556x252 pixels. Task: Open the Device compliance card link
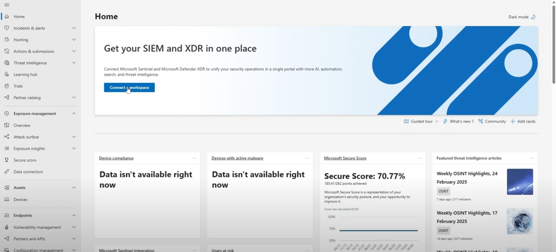tap(116, 158)
